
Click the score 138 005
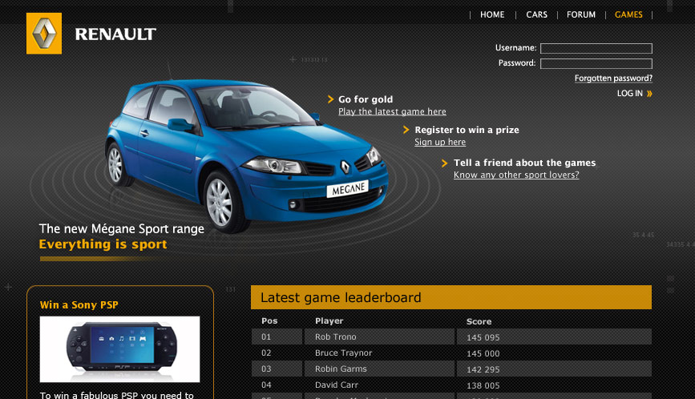click(x=483, y=385)
